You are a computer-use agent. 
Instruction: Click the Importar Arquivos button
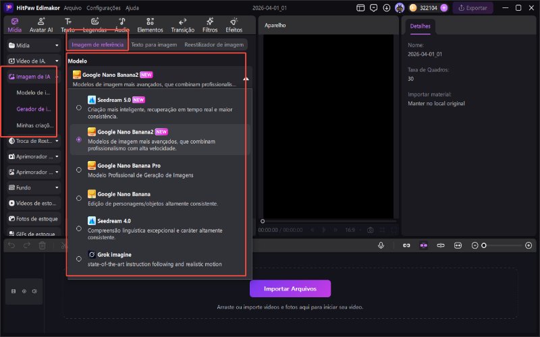(290, 288)
